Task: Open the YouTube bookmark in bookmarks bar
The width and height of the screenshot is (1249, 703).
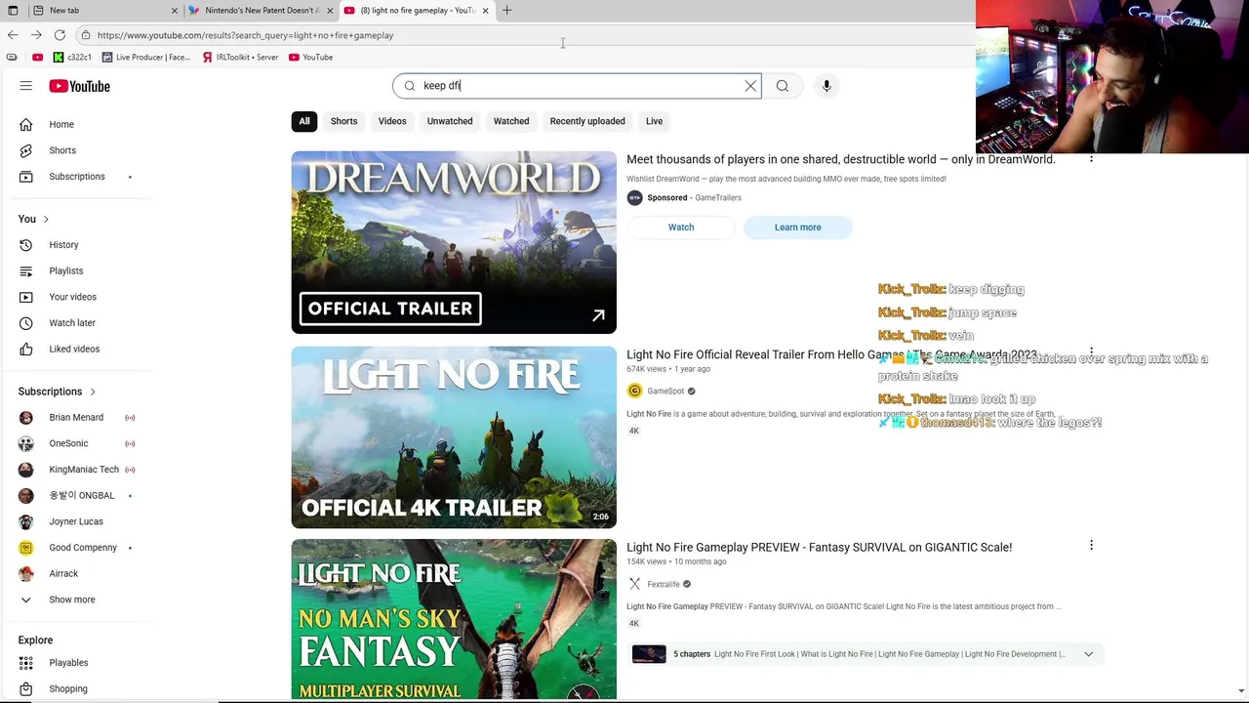Action: click(x=311, y=58)
